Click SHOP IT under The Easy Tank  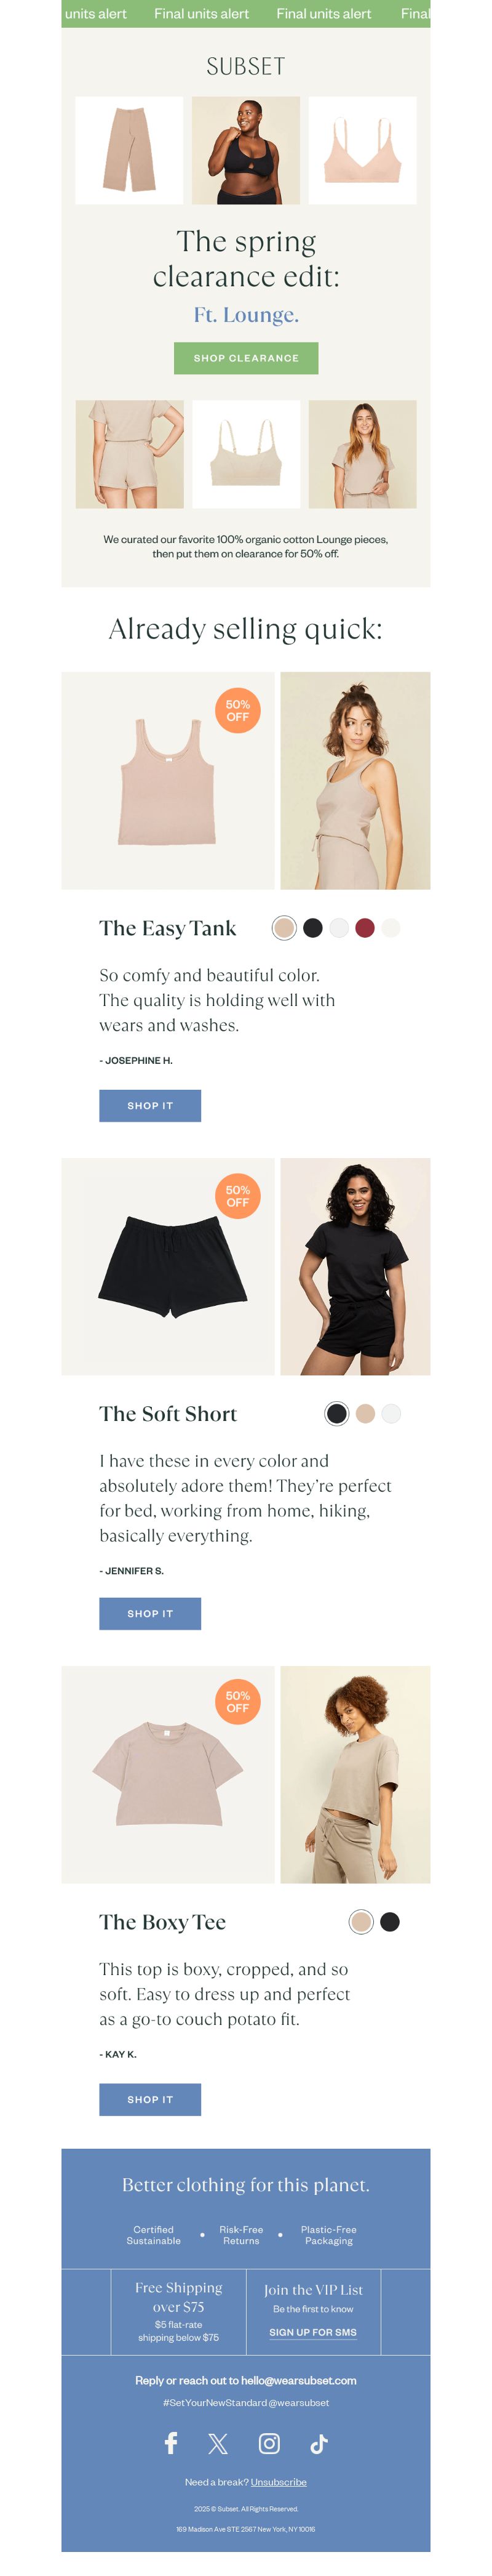click(x=149, y=1105)
